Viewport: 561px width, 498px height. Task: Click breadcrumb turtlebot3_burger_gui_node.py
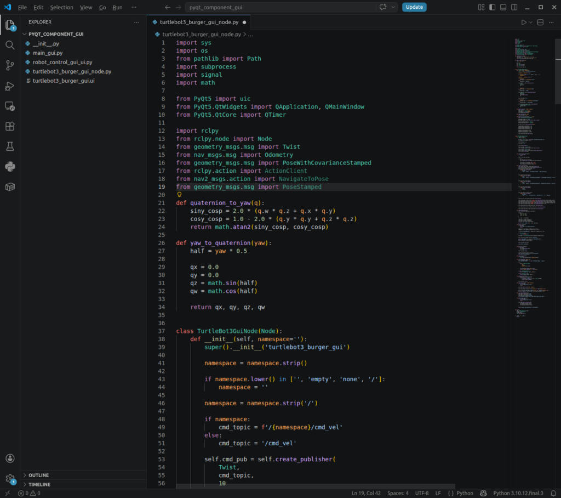(x=202, y=35)
